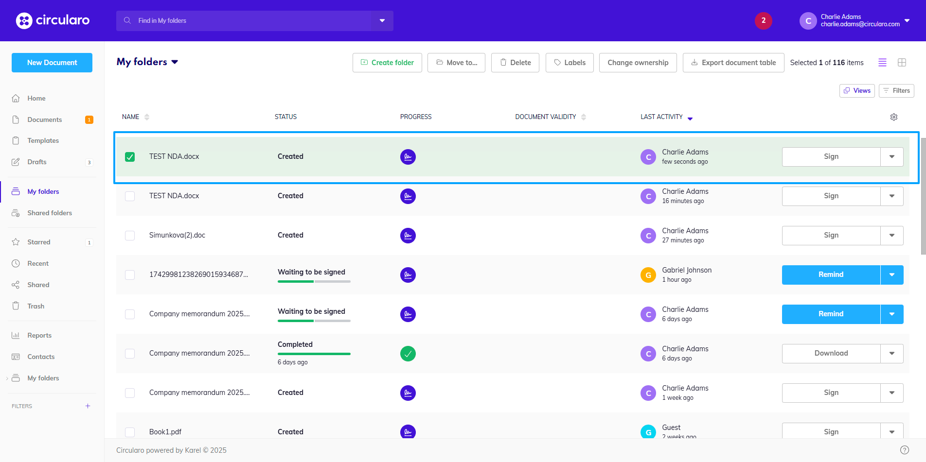
Task: Open Shared folders in the sidebar
Action: [x=50, y=213]
